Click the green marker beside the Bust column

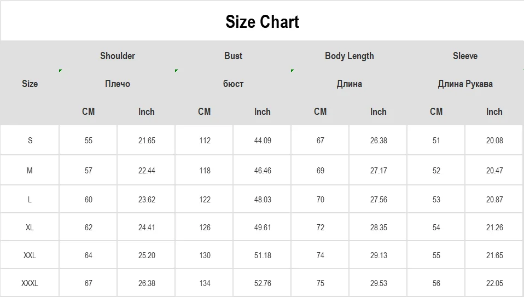pos(176,71)
